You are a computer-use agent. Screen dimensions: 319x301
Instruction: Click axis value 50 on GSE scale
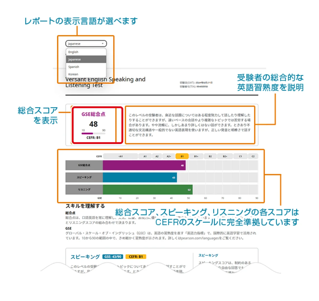pyautogui.click(x=188, y=198)
